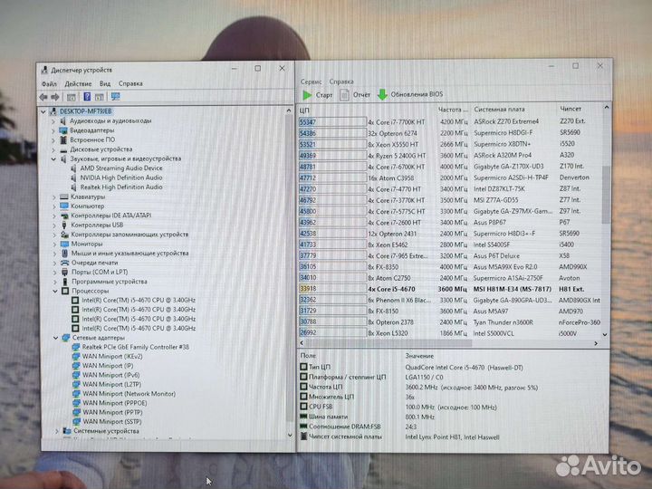Screen dimensions: 652x489
Task: Select AMD Streaming Audio Device
Action: pyautogui.click(x=121, y=168)
